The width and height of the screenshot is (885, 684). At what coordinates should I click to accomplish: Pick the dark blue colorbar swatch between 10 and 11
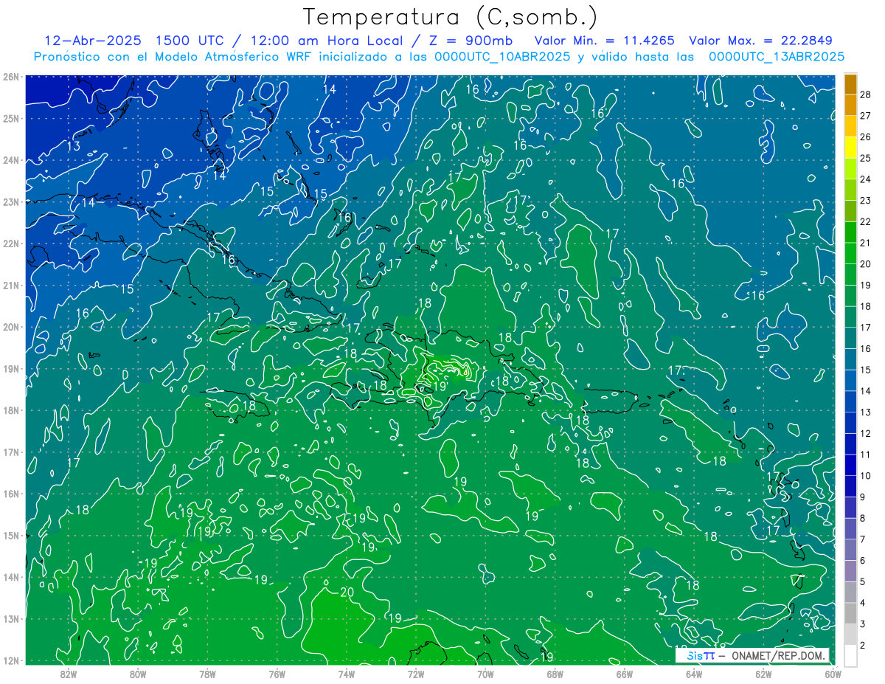(x=850, y=465)
